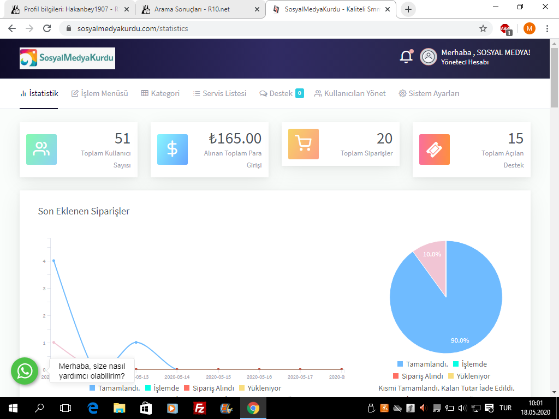Click the red support ticket icon

(435, 149)
